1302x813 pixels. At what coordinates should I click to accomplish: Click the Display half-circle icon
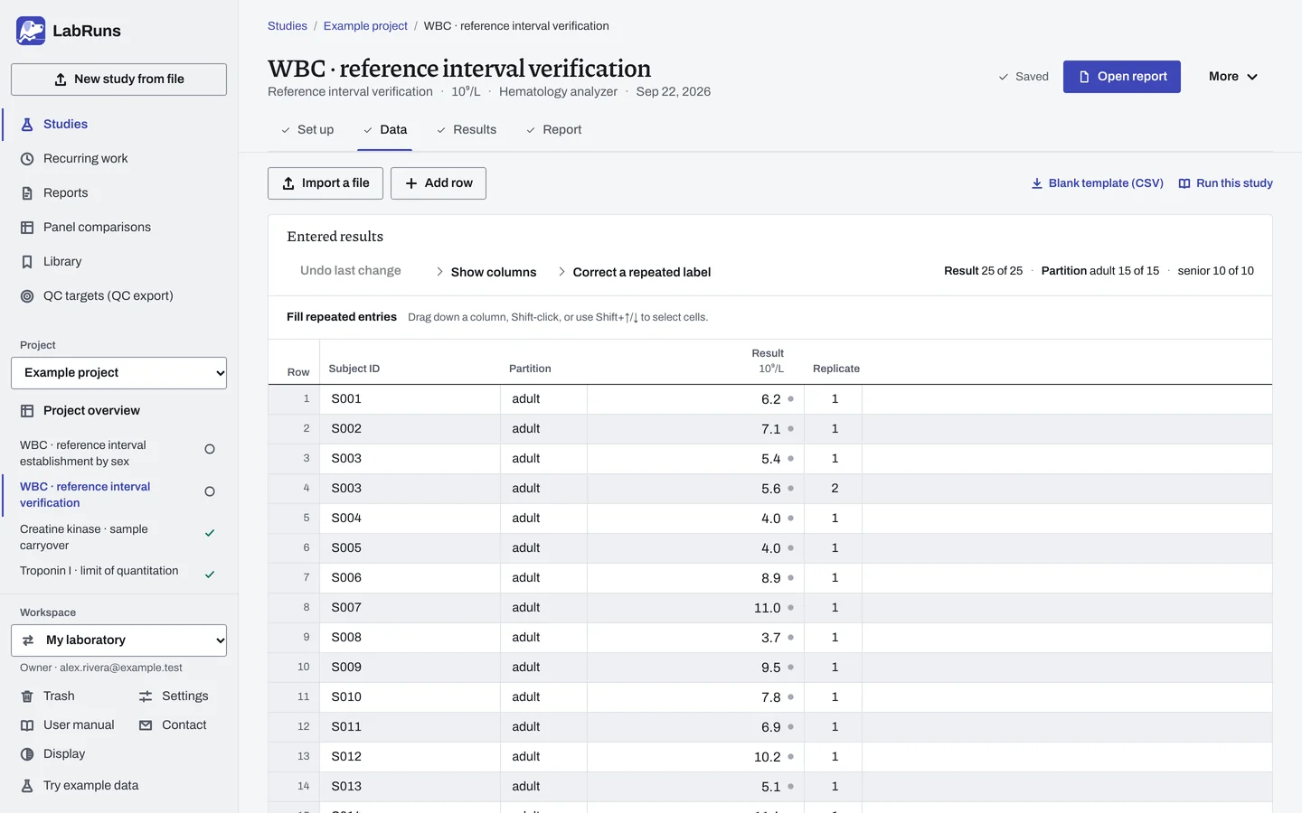27,754
